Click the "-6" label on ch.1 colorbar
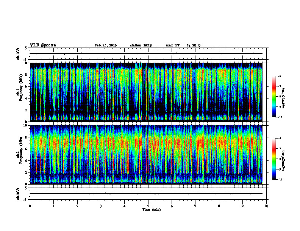The image size is (300, 231). (x=280, y=76)
